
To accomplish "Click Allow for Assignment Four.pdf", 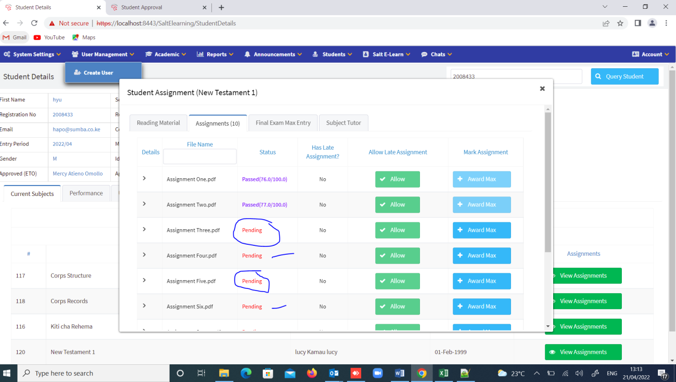I will point(397,255).
